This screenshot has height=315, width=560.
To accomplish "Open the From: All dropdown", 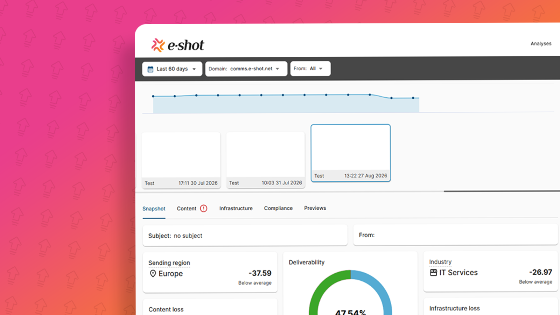I will (x=310, y=69).
